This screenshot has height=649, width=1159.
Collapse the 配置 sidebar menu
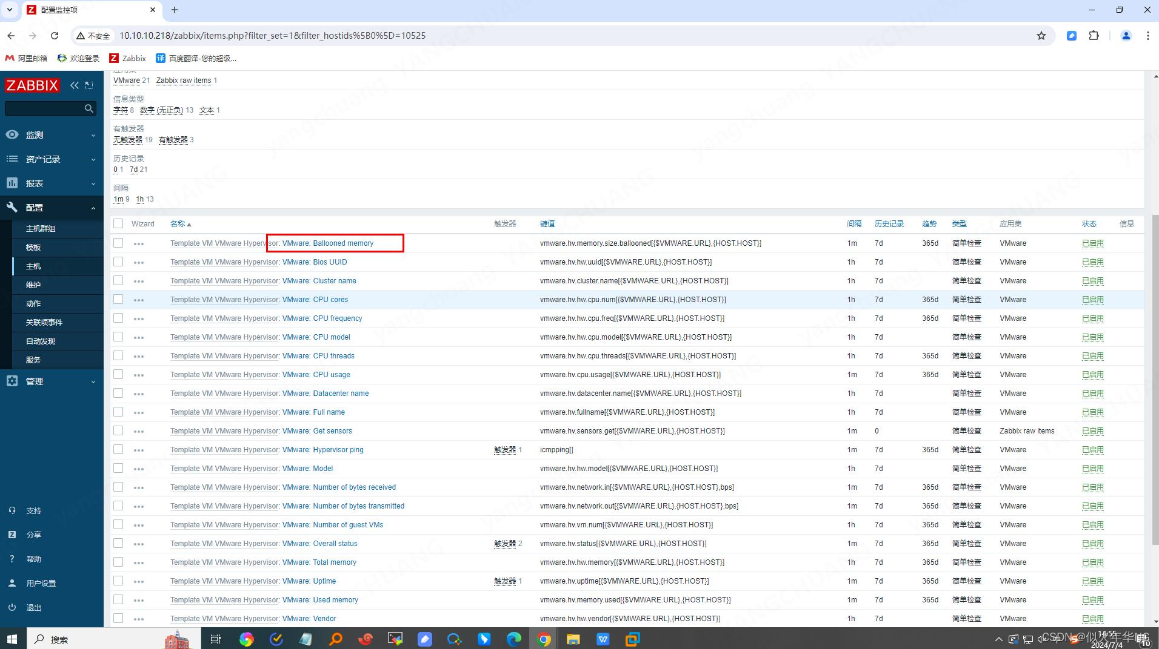tap(52, 208)
